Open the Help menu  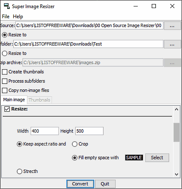(x=18, y=17)
